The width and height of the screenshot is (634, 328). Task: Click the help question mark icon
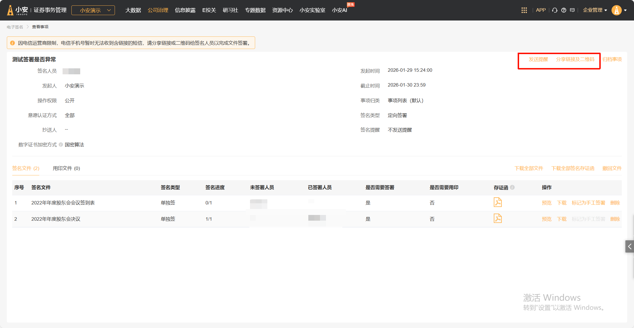[x=564, y=10]
